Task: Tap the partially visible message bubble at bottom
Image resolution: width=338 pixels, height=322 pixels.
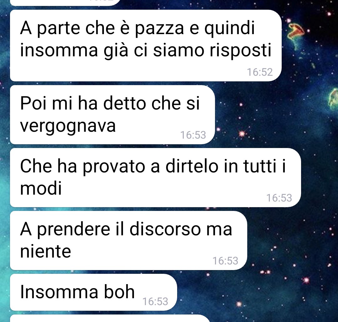Action: (110, 318)
